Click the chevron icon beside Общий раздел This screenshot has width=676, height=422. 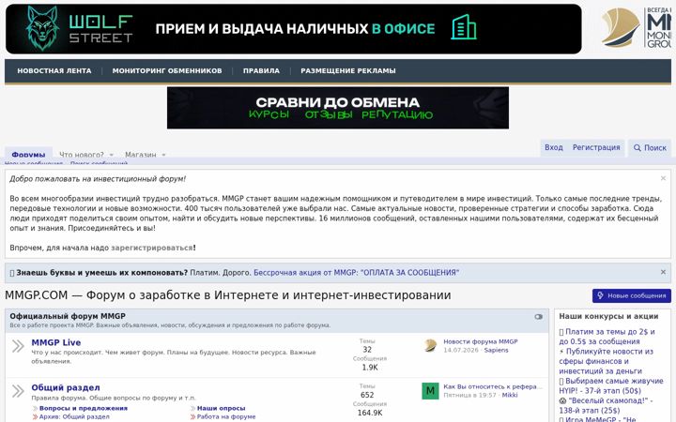point(18,391)
